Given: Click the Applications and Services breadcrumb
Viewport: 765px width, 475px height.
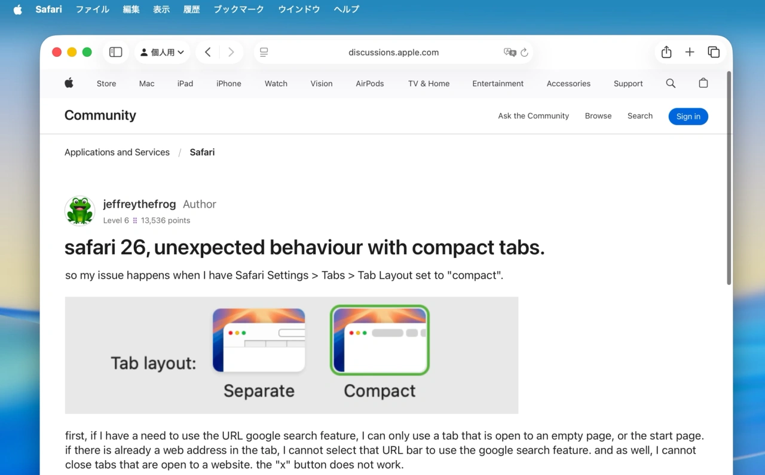Looking at the screenshot, I should [x=117, y=152].
